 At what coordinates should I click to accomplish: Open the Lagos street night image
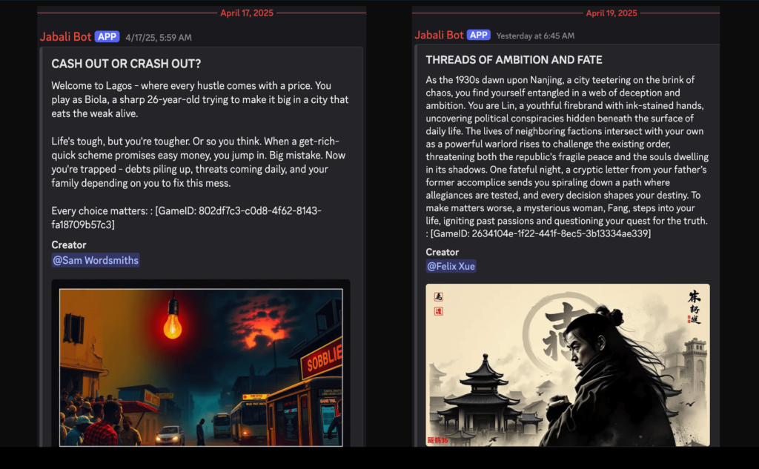tap(201, 367)
